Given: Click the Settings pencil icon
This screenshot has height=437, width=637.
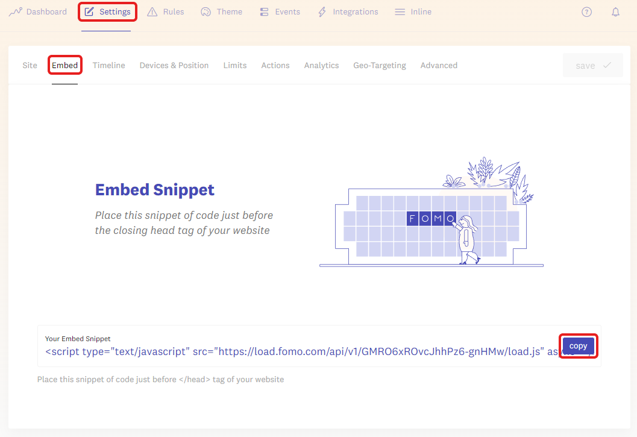Looking at the screenshot, I should pos(89,12).
